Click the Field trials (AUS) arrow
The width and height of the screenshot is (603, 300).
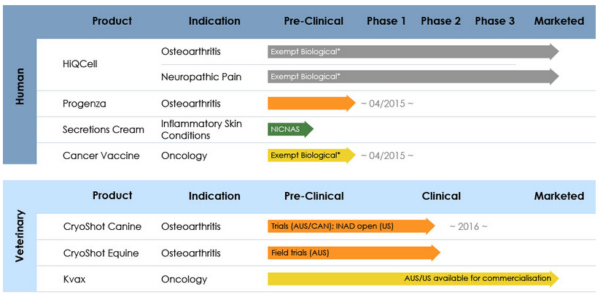pos(353,253)
